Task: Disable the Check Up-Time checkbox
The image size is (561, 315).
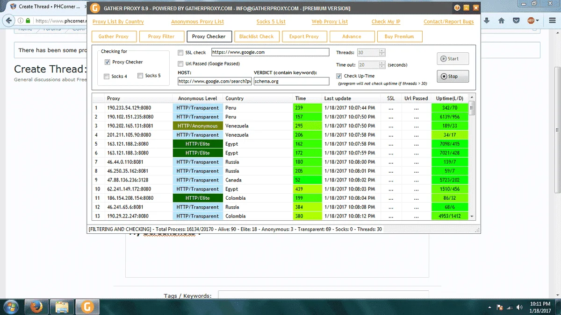Action: pos(339,76)
